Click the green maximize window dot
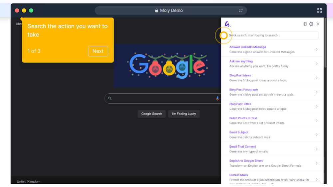Image resolution: width=333 pixels, height=187 pixels. coord(31,10)
